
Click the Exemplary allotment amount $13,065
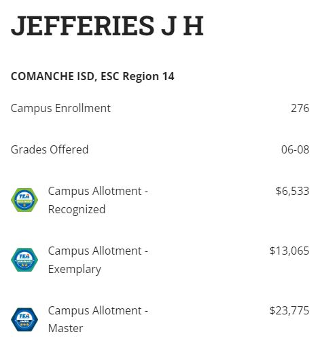pos(289,251)
